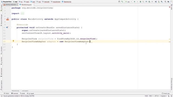Click the red error indicator atop editor scrollbar
173x97 pixels.
click(169, 7)
